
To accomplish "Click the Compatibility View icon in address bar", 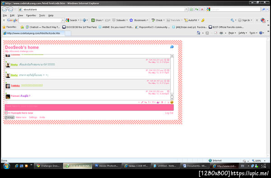I will click(x=191, y=9).
